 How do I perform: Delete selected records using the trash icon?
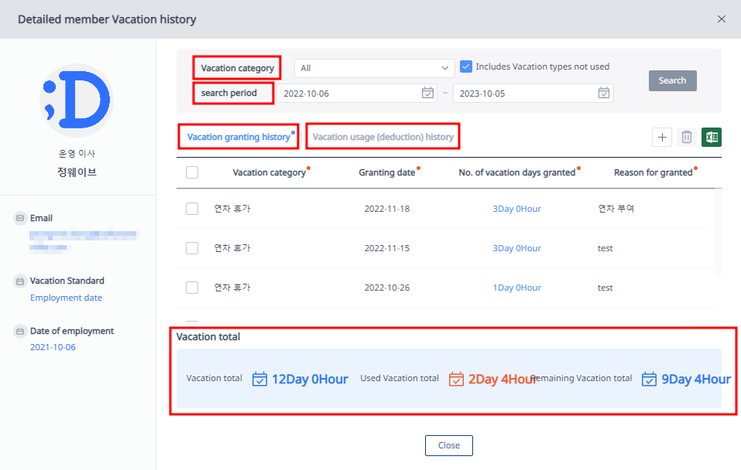point(687,137)
